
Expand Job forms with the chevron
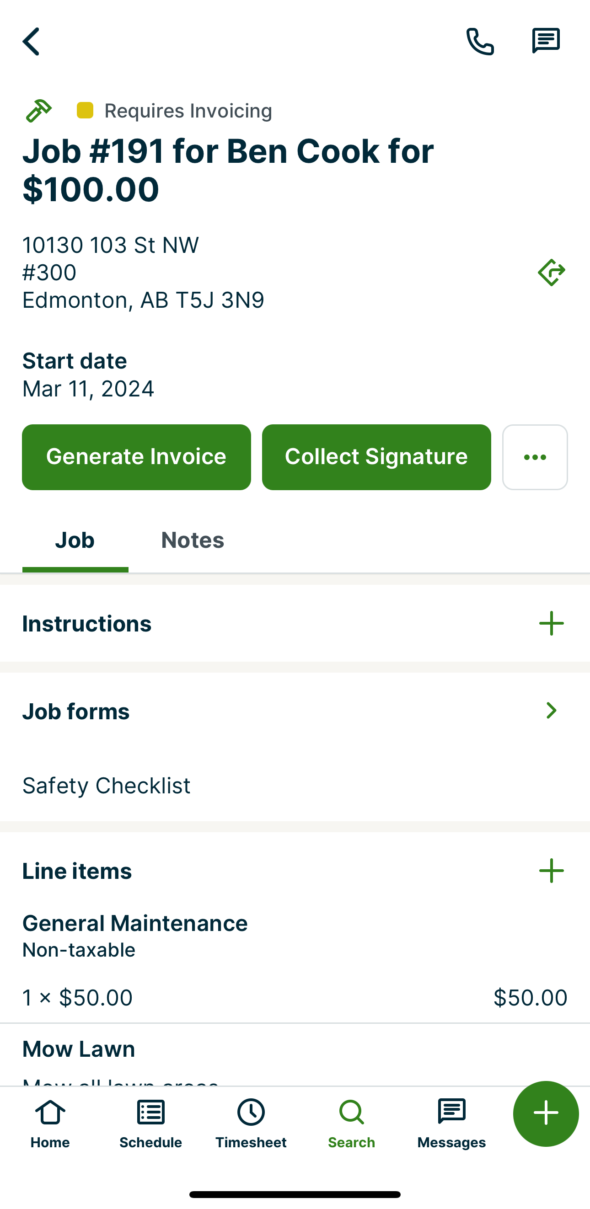click(551, 711)
